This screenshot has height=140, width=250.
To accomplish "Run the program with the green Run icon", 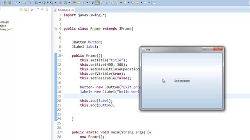I will click(44, 3).
